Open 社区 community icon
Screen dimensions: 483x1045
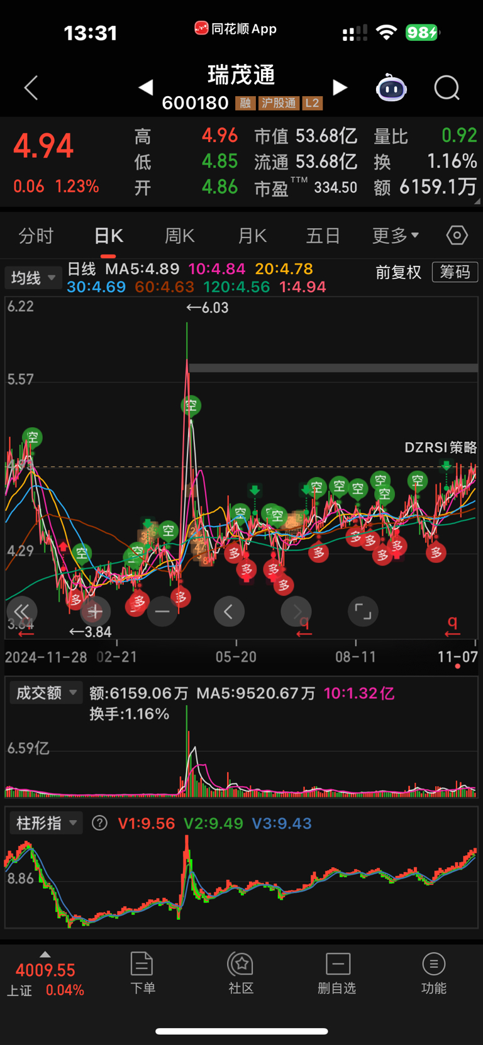coord(241,973)
